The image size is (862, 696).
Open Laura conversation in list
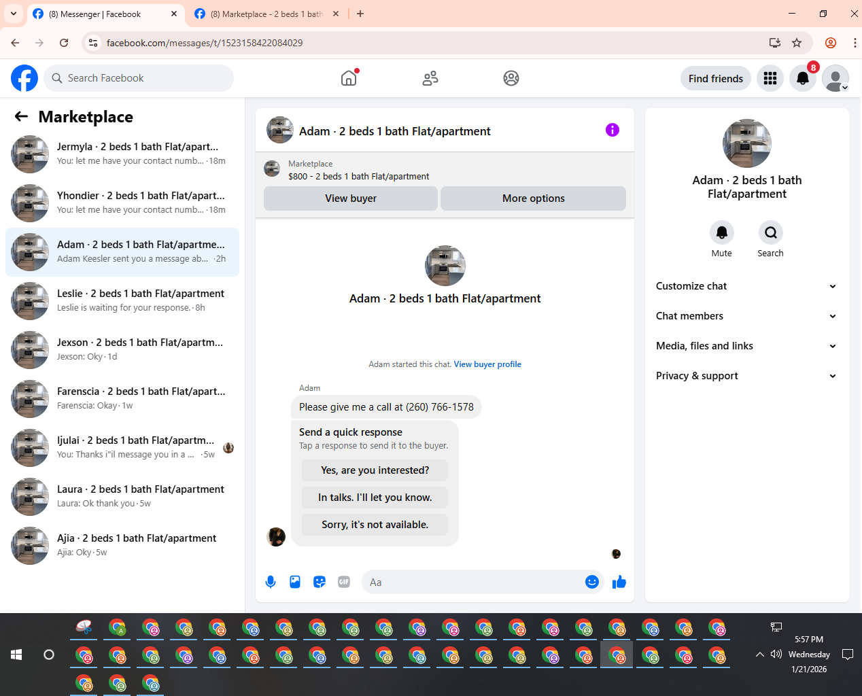coord(122,497)
